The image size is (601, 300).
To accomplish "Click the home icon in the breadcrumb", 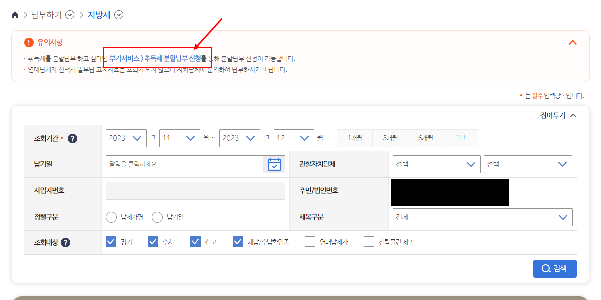I will (14, 15).
